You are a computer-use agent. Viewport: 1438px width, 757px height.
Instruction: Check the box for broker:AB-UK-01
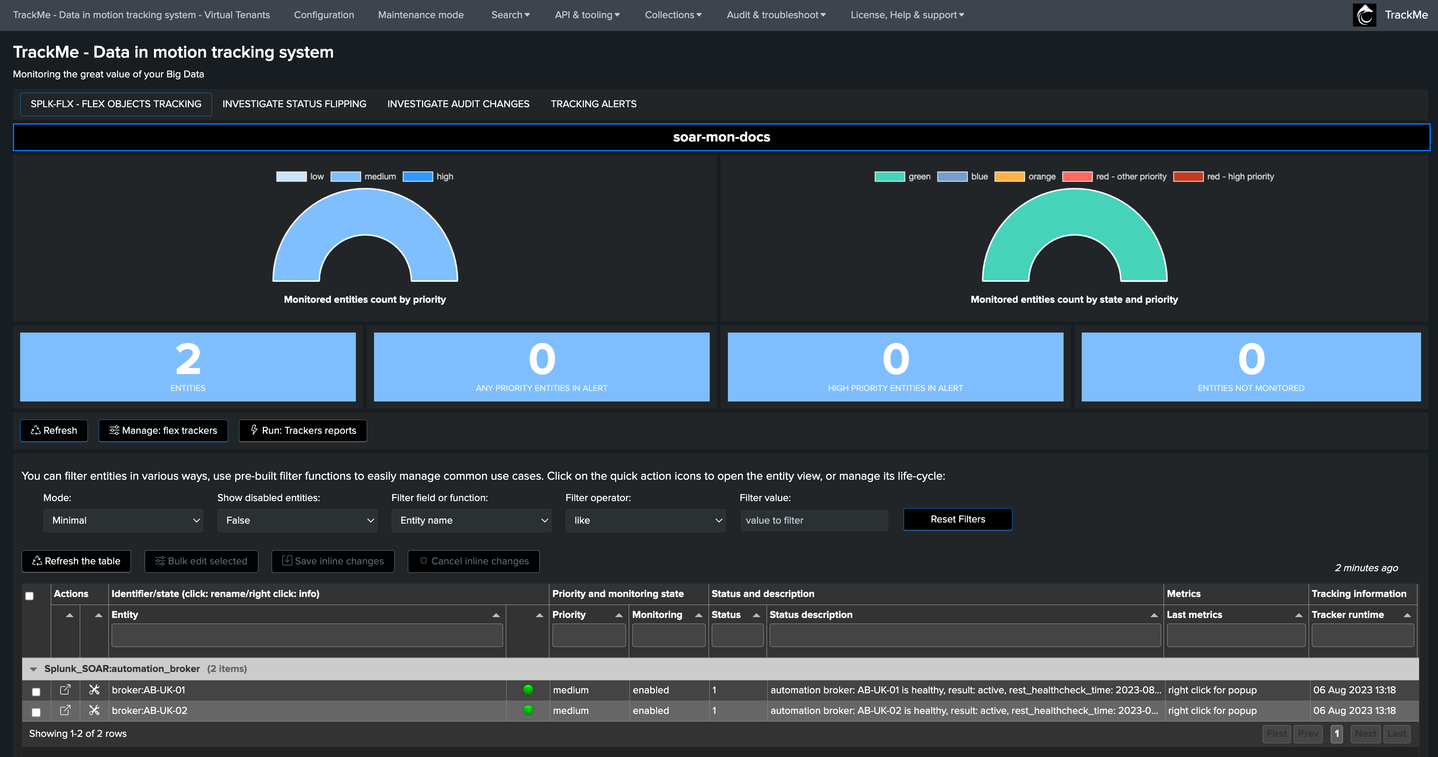click(x=36, y=692)
